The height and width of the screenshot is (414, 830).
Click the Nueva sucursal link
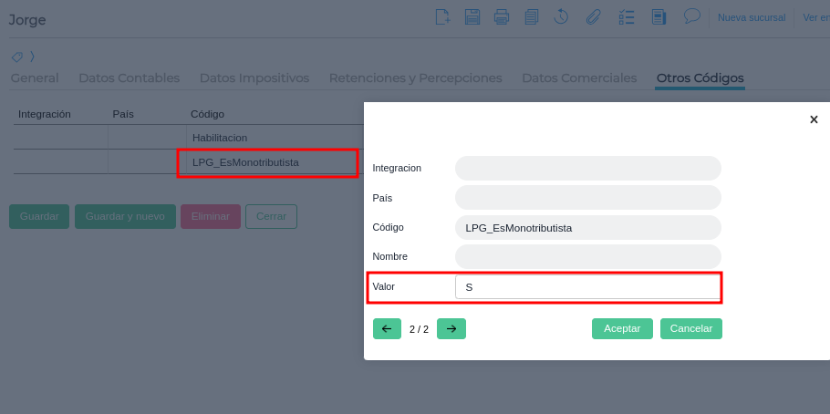(752, 17)
